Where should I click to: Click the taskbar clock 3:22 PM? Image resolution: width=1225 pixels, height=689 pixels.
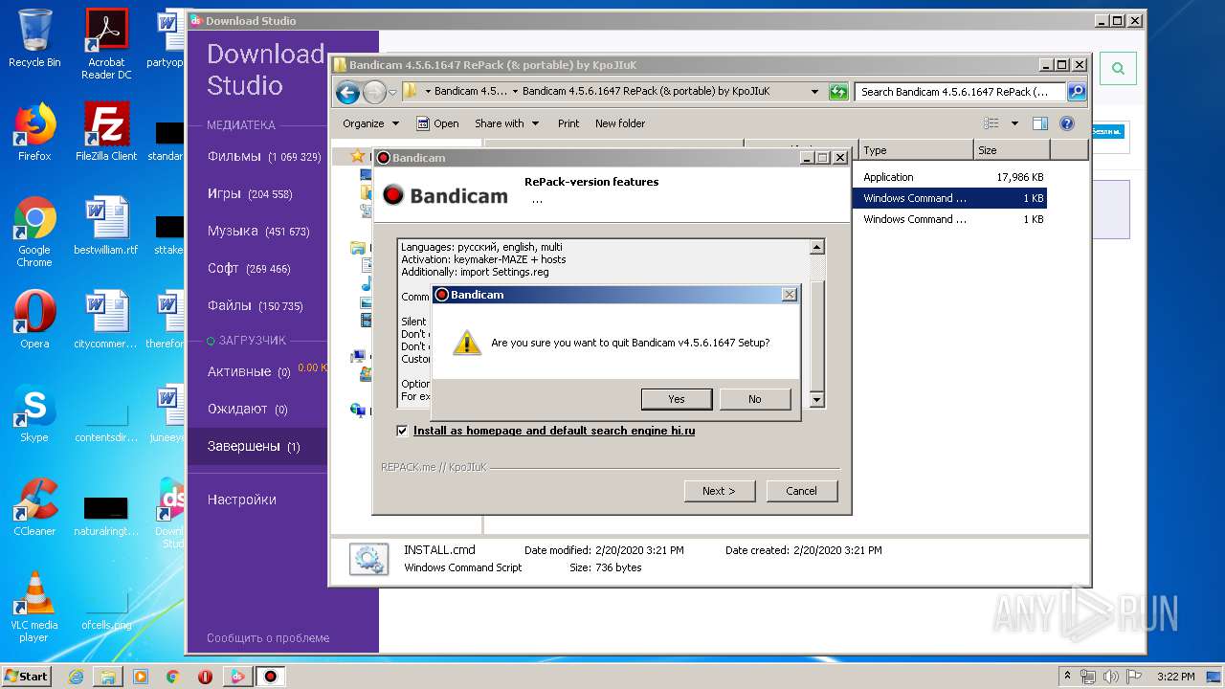[1175, 677]
